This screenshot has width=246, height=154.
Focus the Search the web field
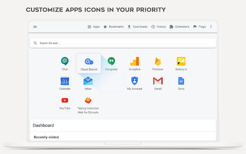[123, 43]
